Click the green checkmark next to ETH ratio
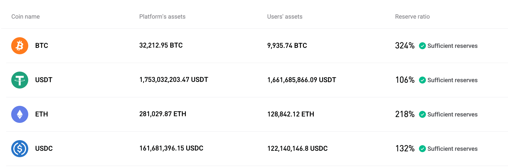This screenshot has height=167, width=508. (422, 114)
